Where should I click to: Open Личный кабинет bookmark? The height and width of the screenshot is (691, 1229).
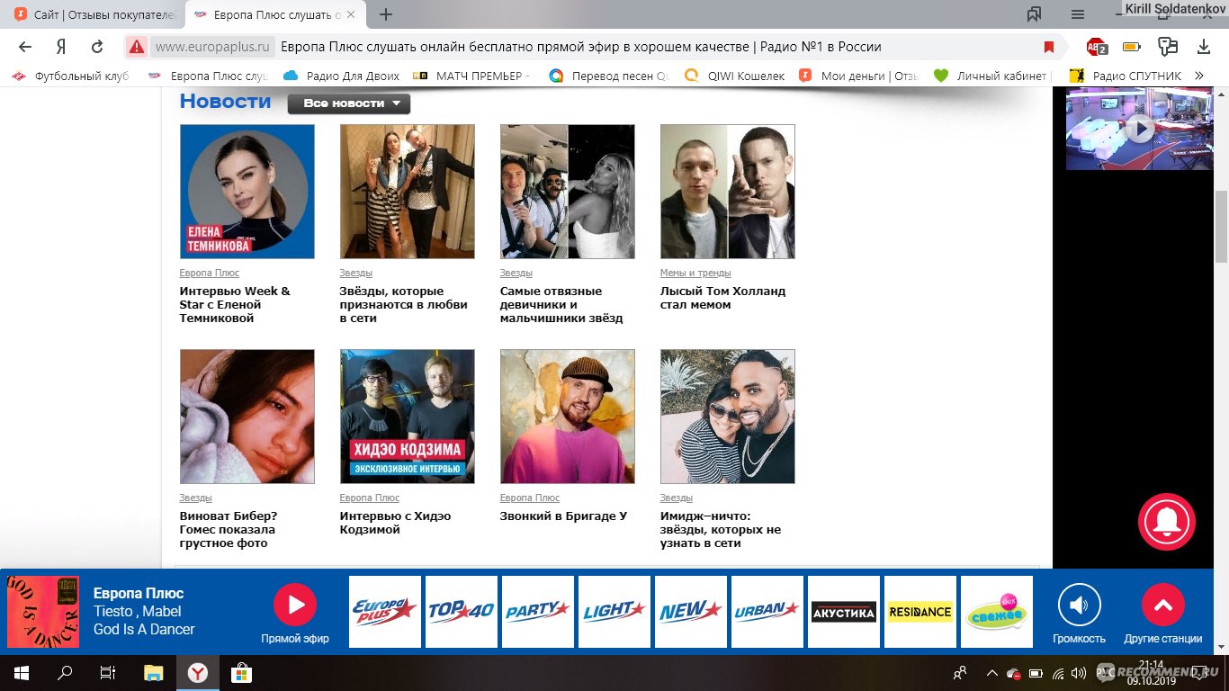991,76
